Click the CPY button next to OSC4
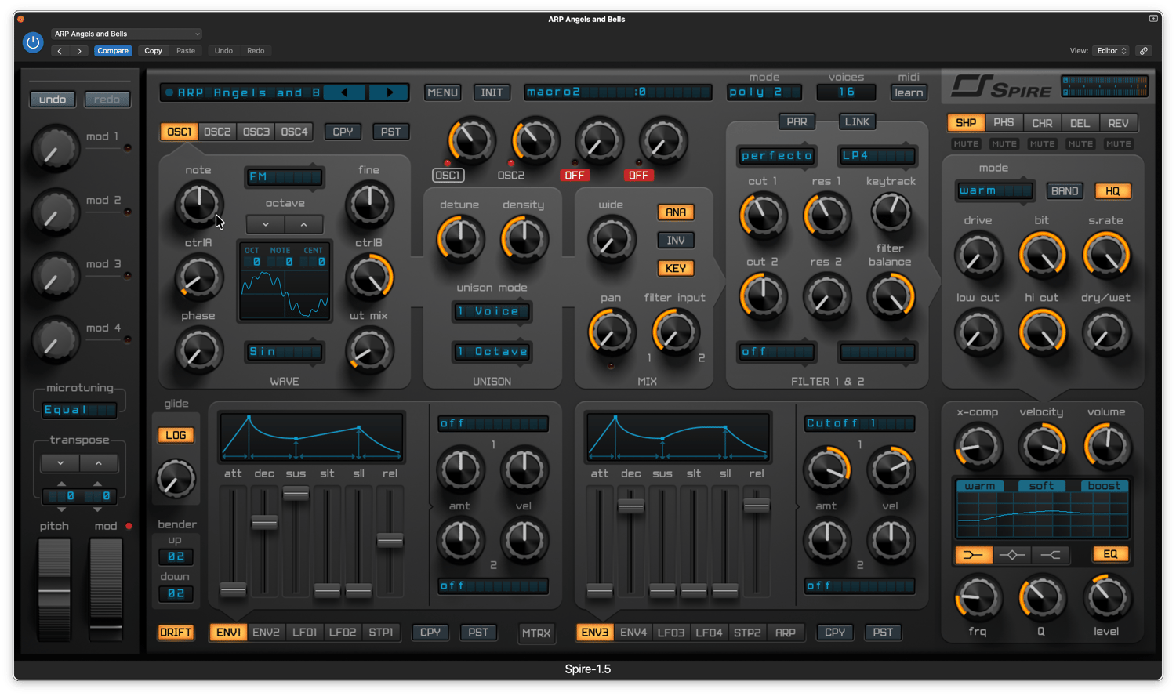 click(343, 132)
